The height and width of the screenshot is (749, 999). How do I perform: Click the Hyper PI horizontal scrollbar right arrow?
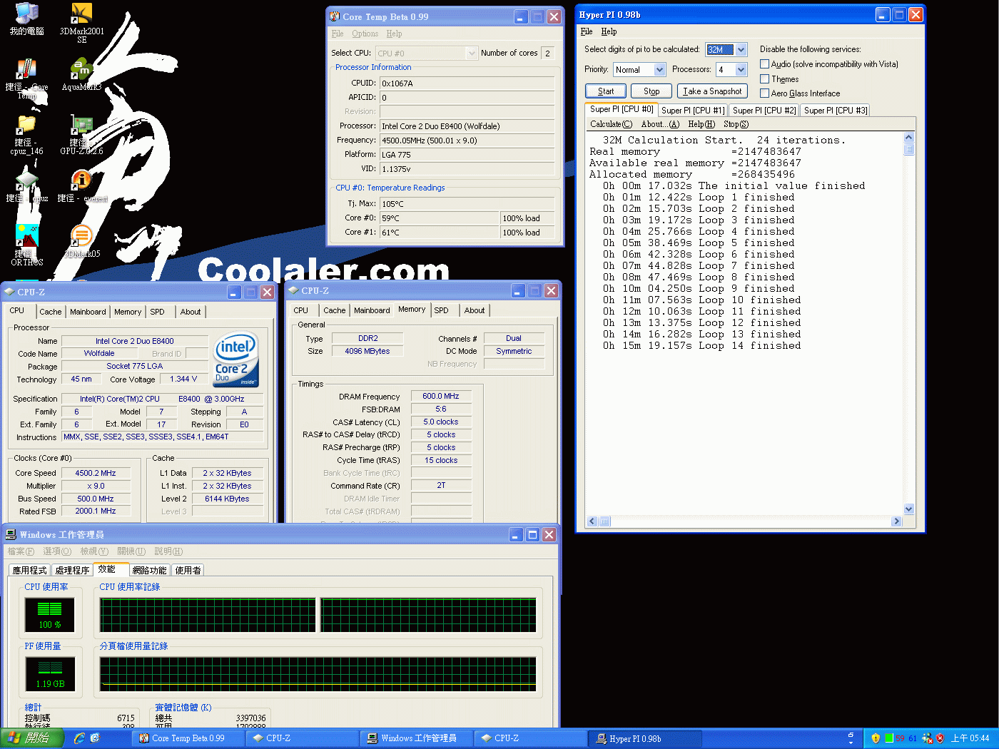897,521
